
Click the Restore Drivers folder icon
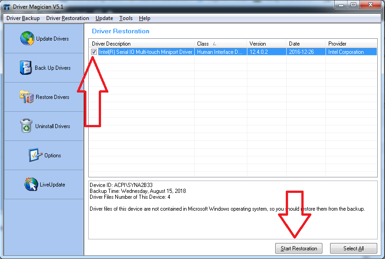pos(27,97)
